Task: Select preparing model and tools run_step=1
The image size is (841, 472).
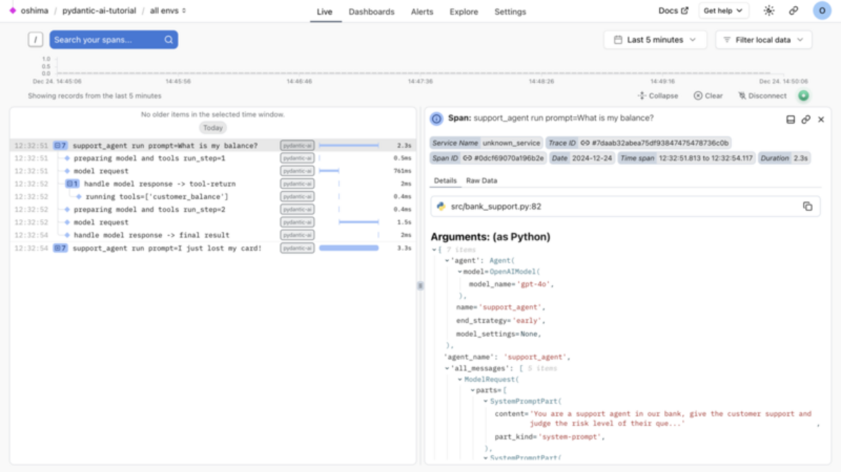Action: 213,158
